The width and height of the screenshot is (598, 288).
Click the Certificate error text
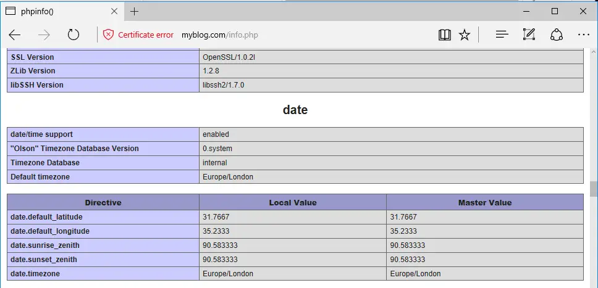pyautogui.click(x=146, y=35)
